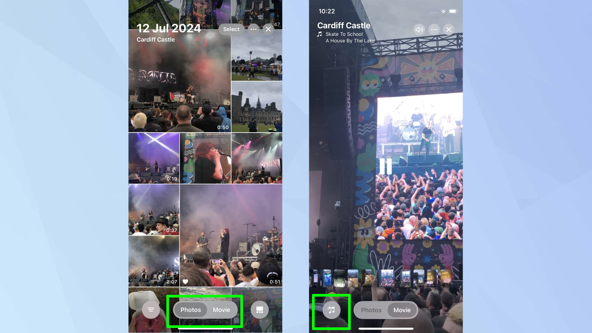Toggle Select mode in left panel
Screen dimensions: 592x333
231,29
